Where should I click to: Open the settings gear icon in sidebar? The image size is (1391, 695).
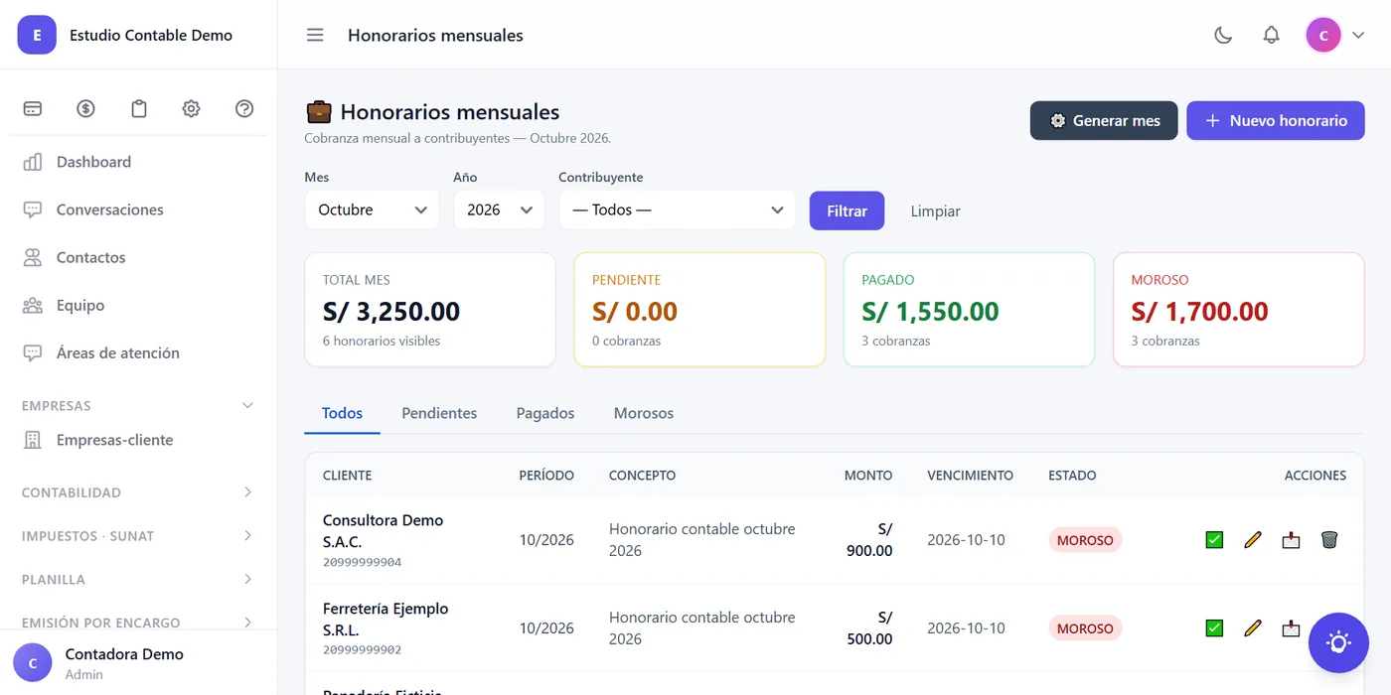click(x=192, y=109)
